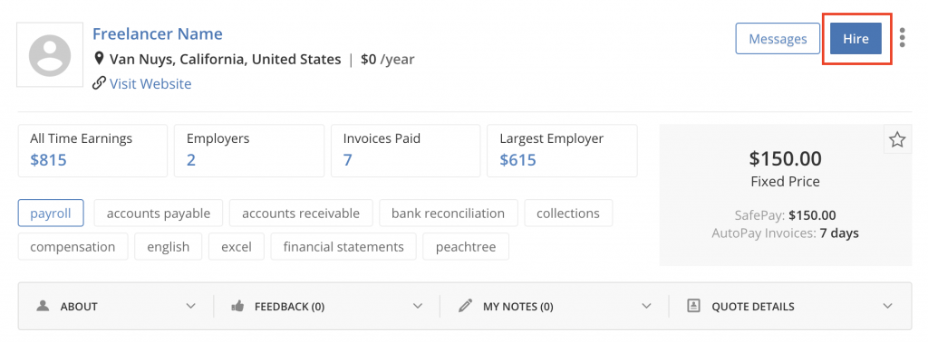Screen dimensions: 928x342
Task: Click the Feedback thumbs-up icon
Action: pyautogui.click(x=237, y=306)
